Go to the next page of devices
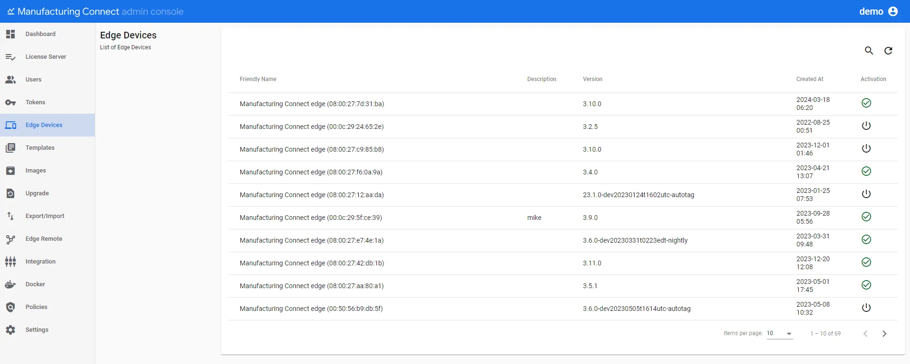This screenshot has height=364, width=910. tap(884, 334)
